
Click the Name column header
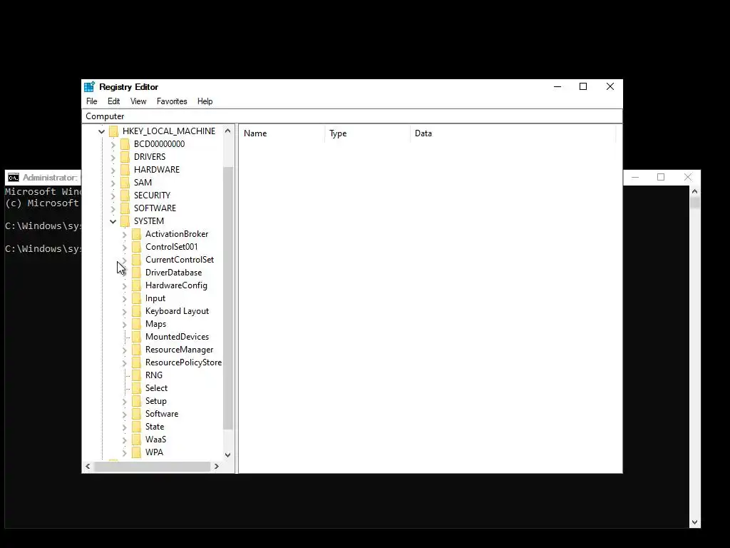click(x=282, y=133)
